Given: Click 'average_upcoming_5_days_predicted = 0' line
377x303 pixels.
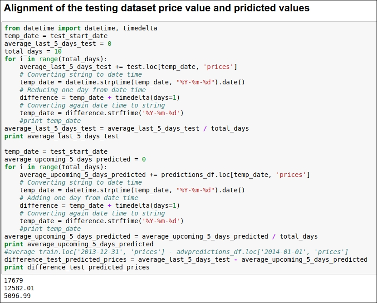Looking at the screenshot, I should tap(75, 159).
